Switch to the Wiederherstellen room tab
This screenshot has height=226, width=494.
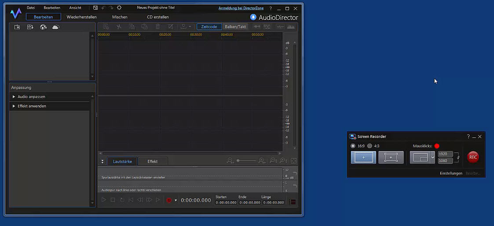click(x=81, y=17)
